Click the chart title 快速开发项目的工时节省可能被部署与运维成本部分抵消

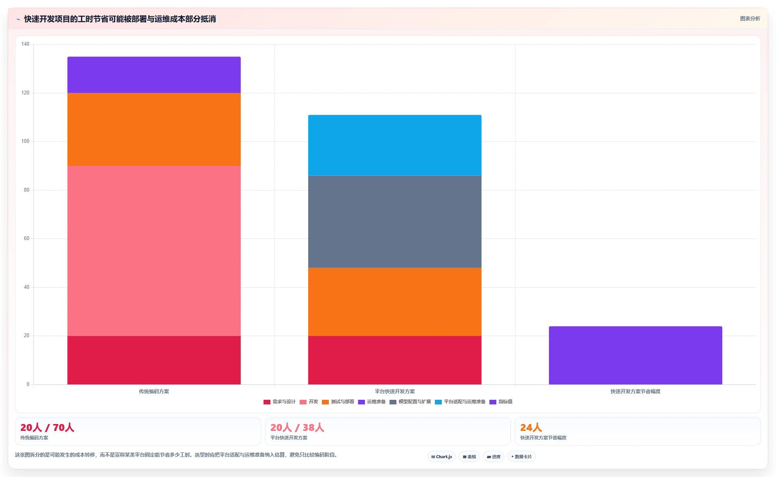pos(120,19)
